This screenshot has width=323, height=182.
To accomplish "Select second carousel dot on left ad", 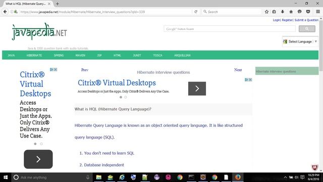I will click(41, 144).
